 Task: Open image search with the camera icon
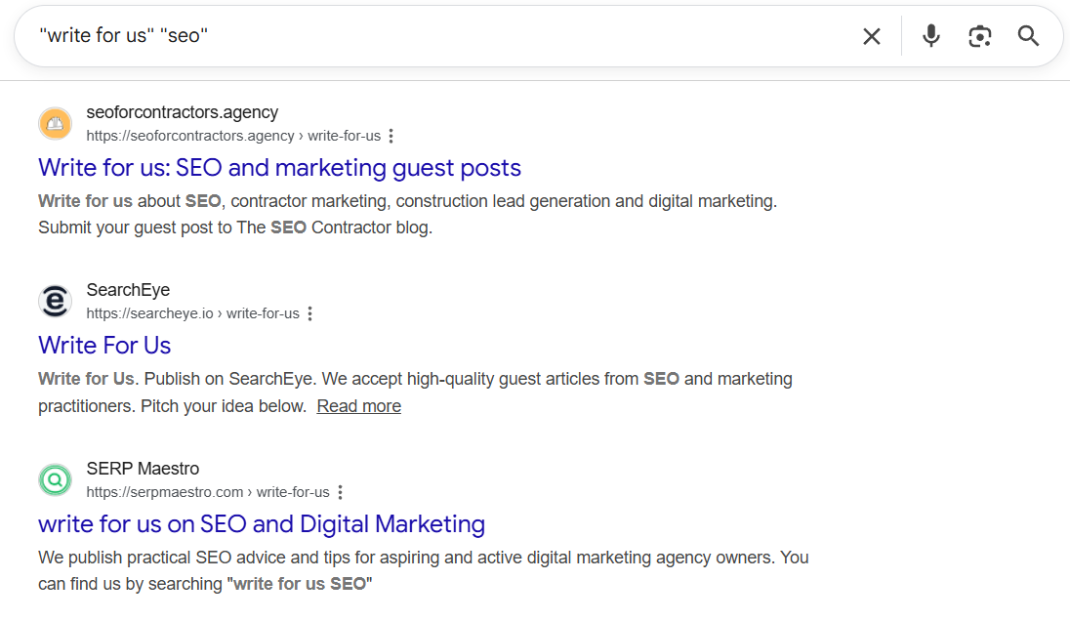[980, 36]
